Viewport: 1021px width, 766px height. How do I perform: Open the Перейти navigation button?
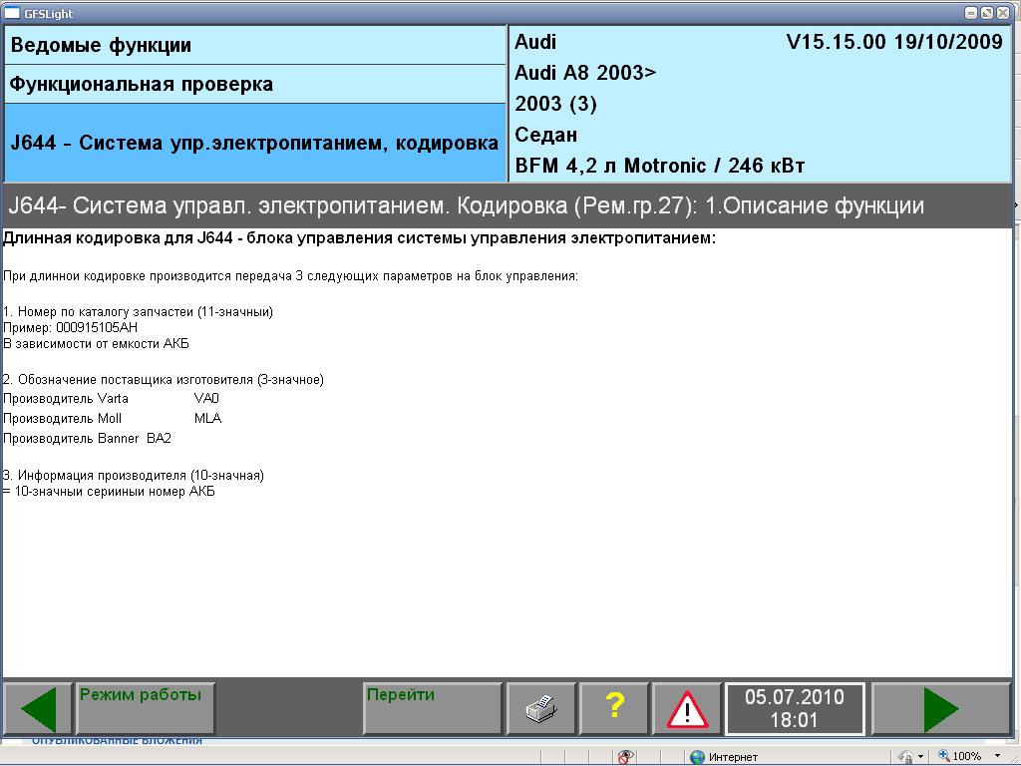pyautogui.click(x=433, y=709)
